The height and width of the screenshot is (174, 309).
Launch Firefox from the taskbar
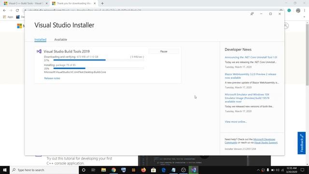pos(143,170)
